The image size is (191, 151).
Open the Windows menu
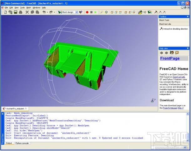[37, 8]
